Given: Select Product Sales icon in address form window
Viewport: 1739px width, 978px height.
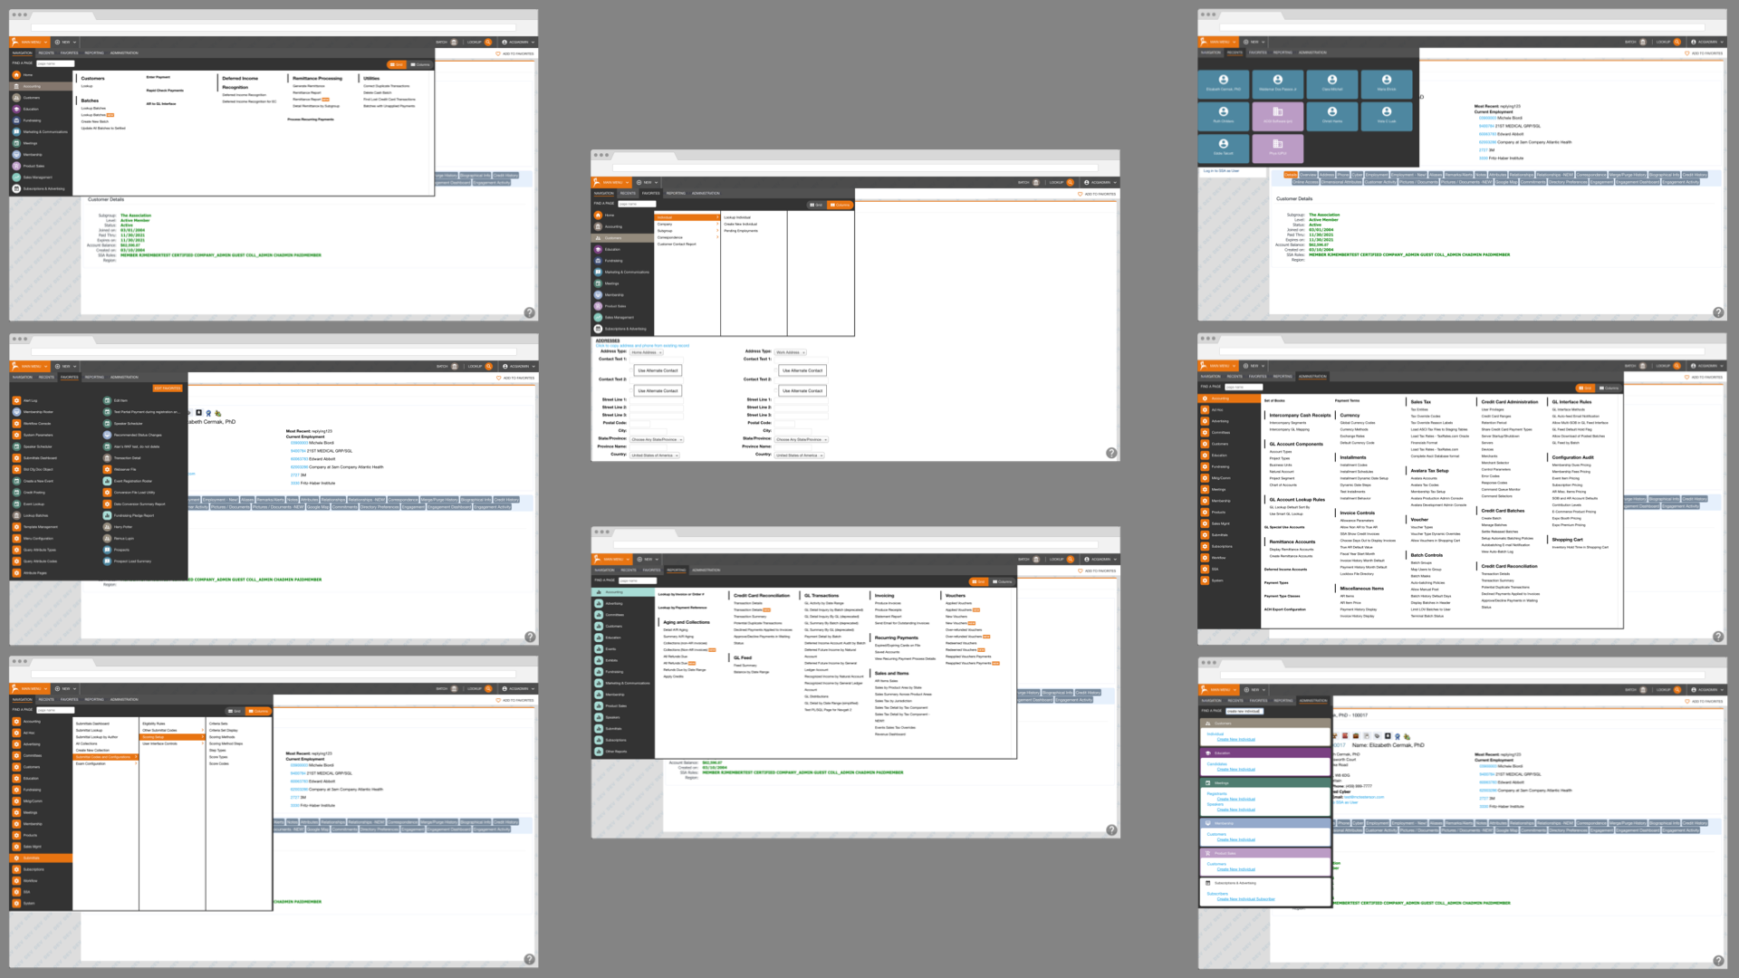Looking at the screenshot, I should 598,306.
